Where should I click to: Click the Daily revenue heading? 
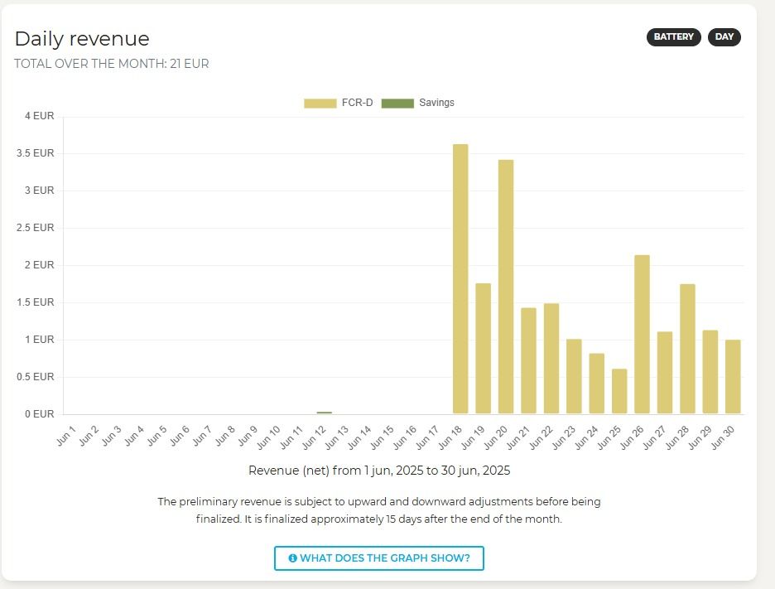click(x=82, y=39)
